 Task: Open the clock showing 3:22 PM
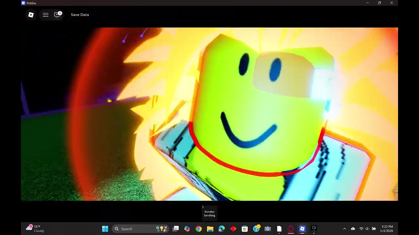(x=387, y=229)
